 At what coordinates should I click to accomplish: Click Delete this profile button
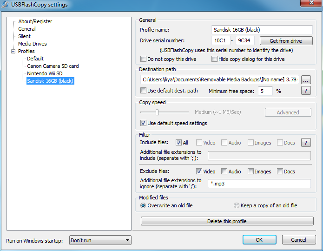coord(227,221)
